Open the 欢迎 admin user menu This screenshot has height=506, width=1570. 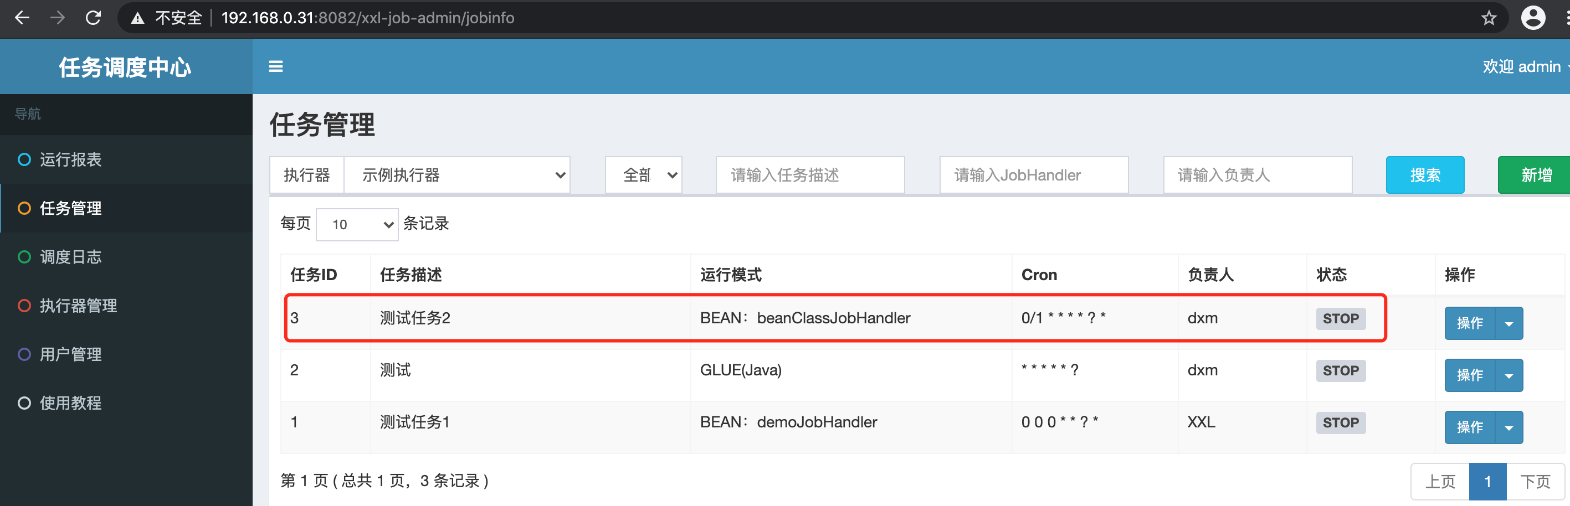click(1525, 66)
